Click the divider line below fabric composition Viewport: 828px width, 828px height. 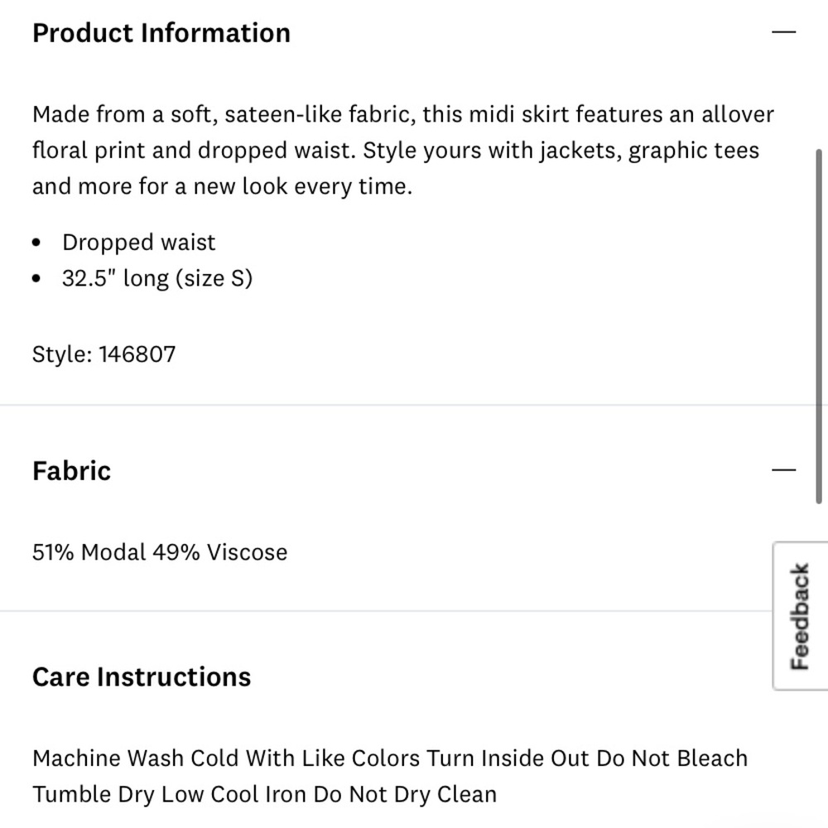pyautogui.click(x=386, y=611)
